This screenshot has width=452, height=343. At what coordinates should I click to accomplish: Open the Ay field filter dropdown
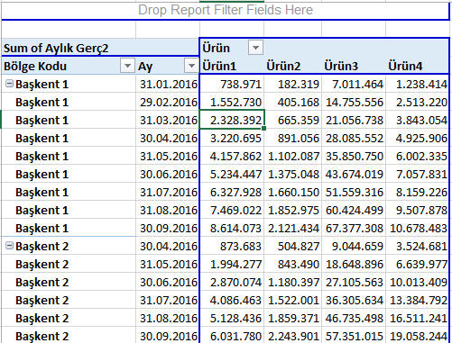pyautogui.click(x=191, y=66)
